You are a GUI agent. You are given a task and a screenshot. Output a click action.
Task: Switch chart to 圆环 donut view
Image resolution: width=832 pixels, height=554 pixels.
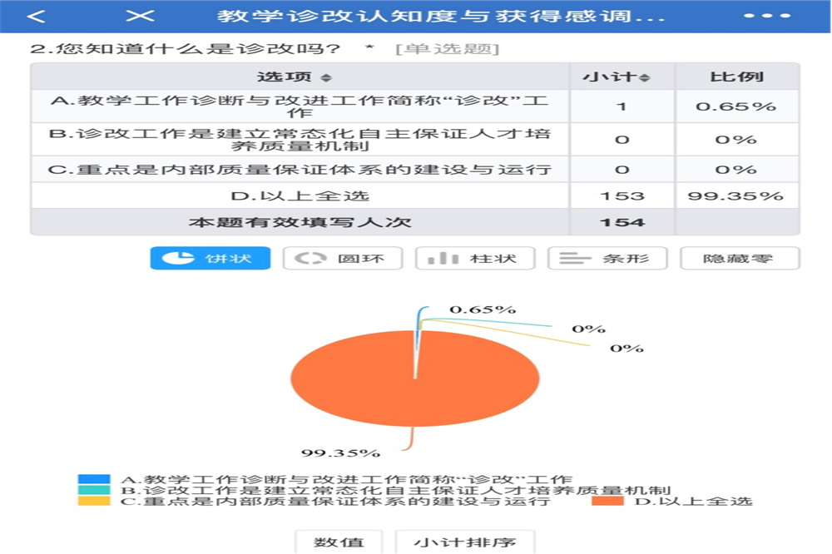343,258
